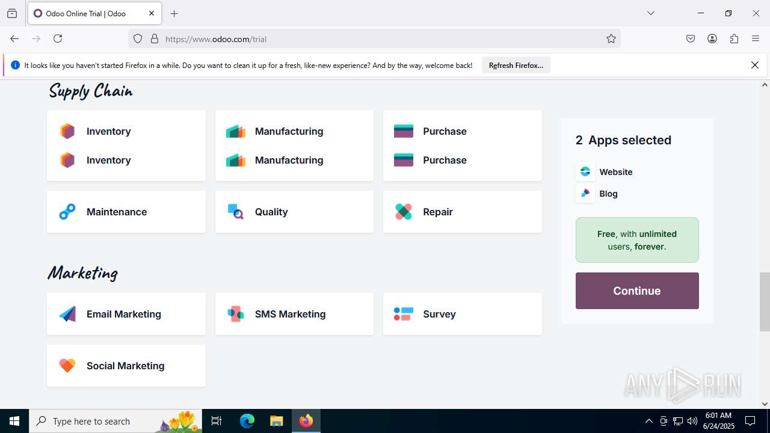The height and width of the screenshot is (433, 770).
Task: Click the page vertical scrollbar thumb
Action: click(765, 301)
